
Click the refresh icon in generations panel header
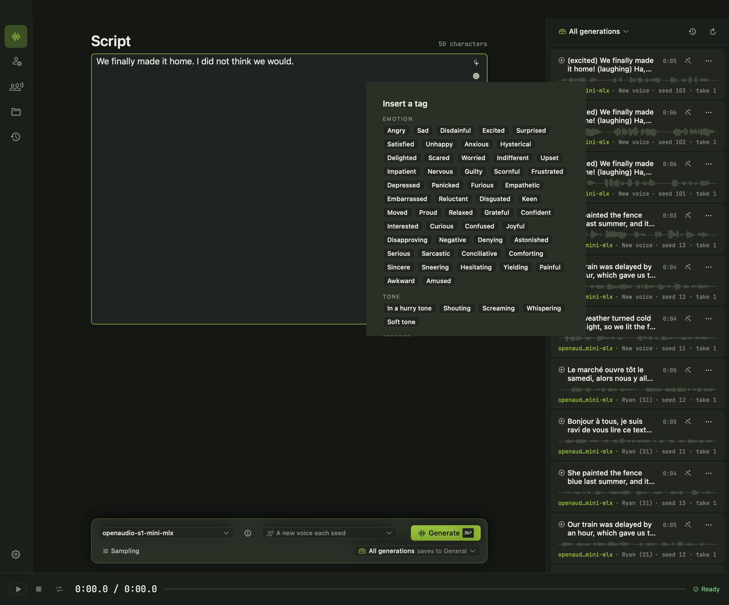tap(713, 32)
